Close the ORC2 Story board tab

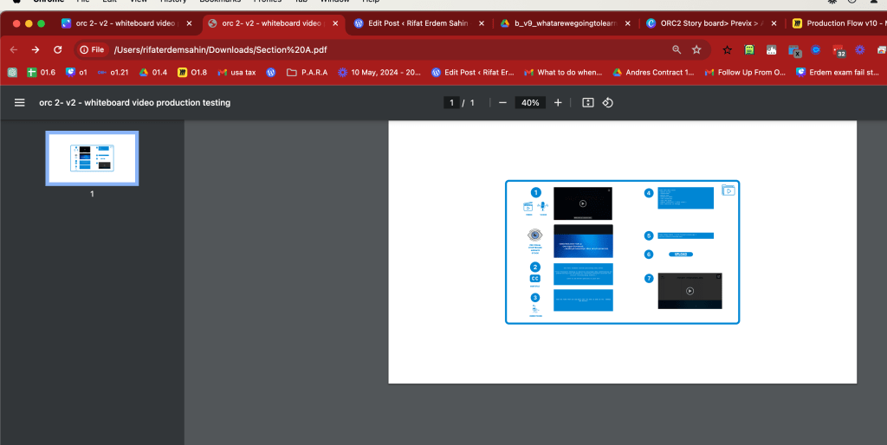coord(774,23)
